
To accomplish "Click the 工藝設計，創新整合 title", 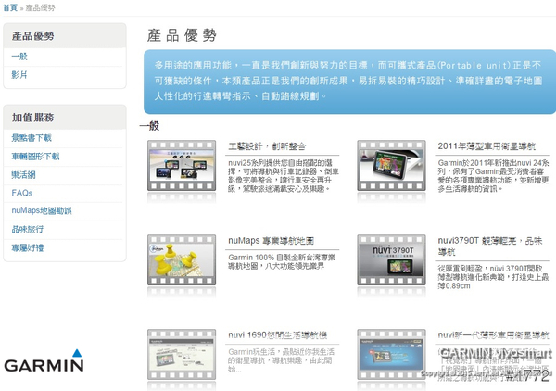I will tap(267, 146).
